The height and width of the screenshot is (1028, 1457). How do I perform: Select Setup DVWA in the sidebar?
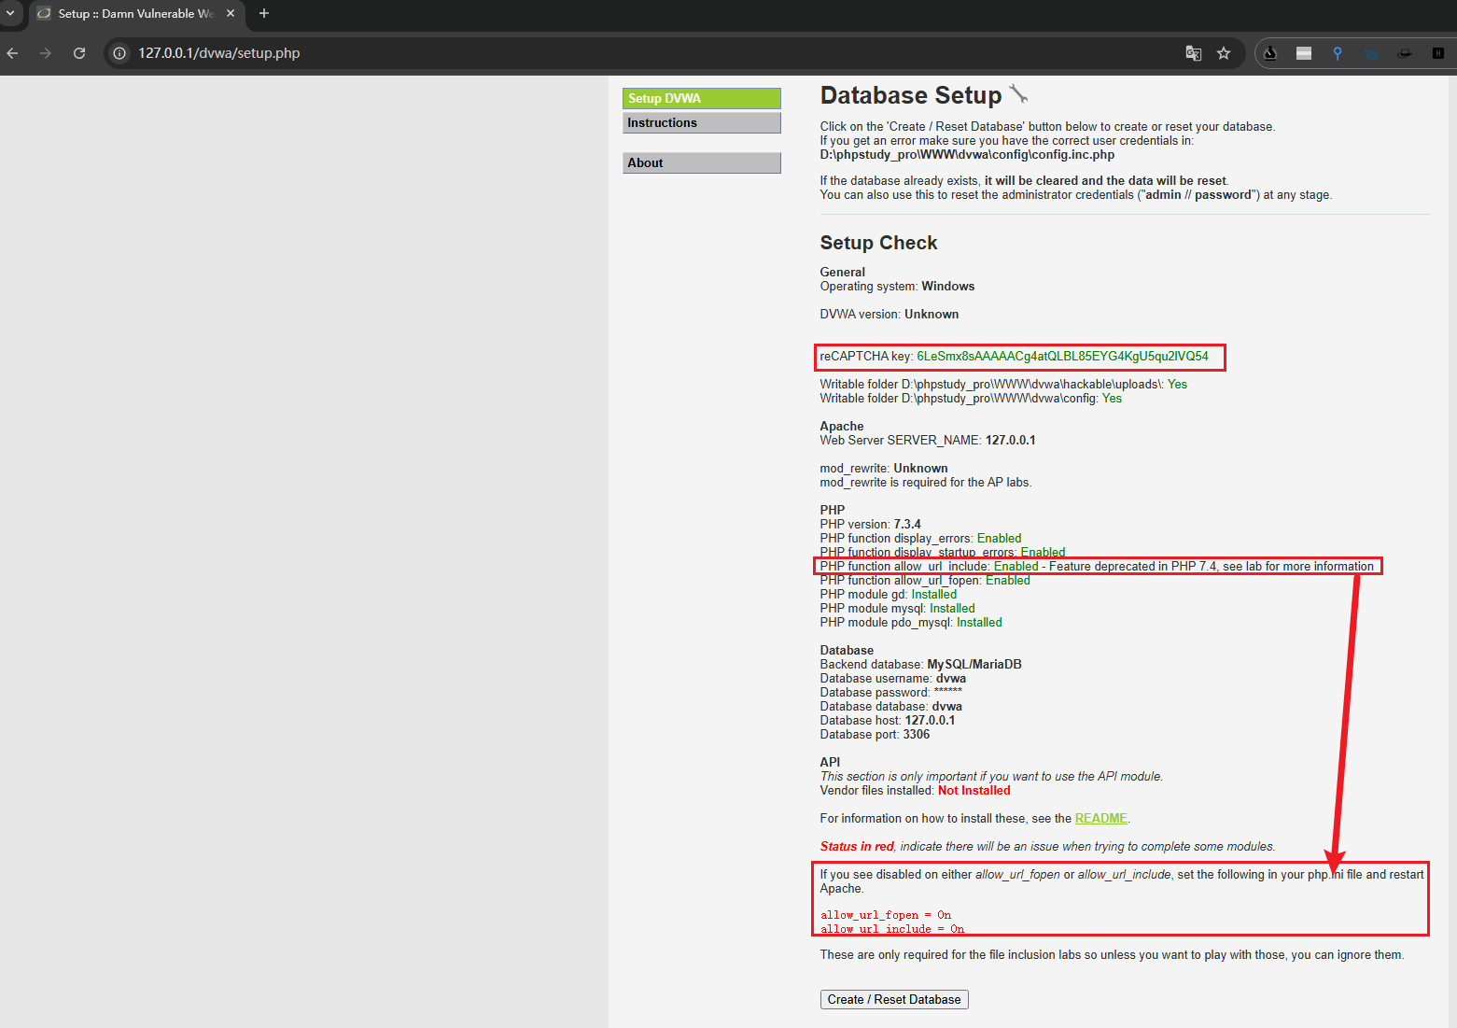coord(701,98)
